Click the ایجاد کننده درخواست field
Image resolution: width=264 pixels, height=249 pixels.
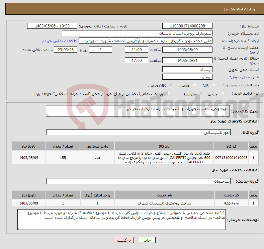[x=146, y=41]
